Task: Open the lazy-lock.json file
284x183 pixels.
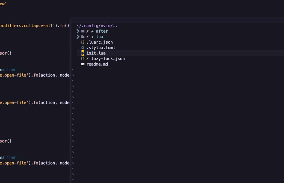Action: click(108, 59)
